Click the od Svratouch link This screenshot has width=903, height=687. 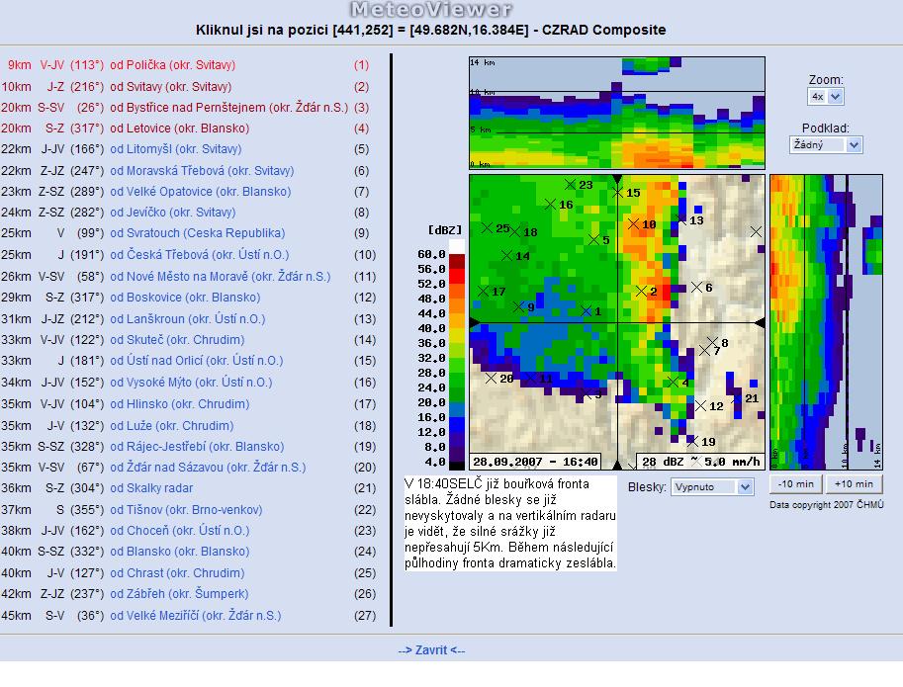(x=198, y=233)
